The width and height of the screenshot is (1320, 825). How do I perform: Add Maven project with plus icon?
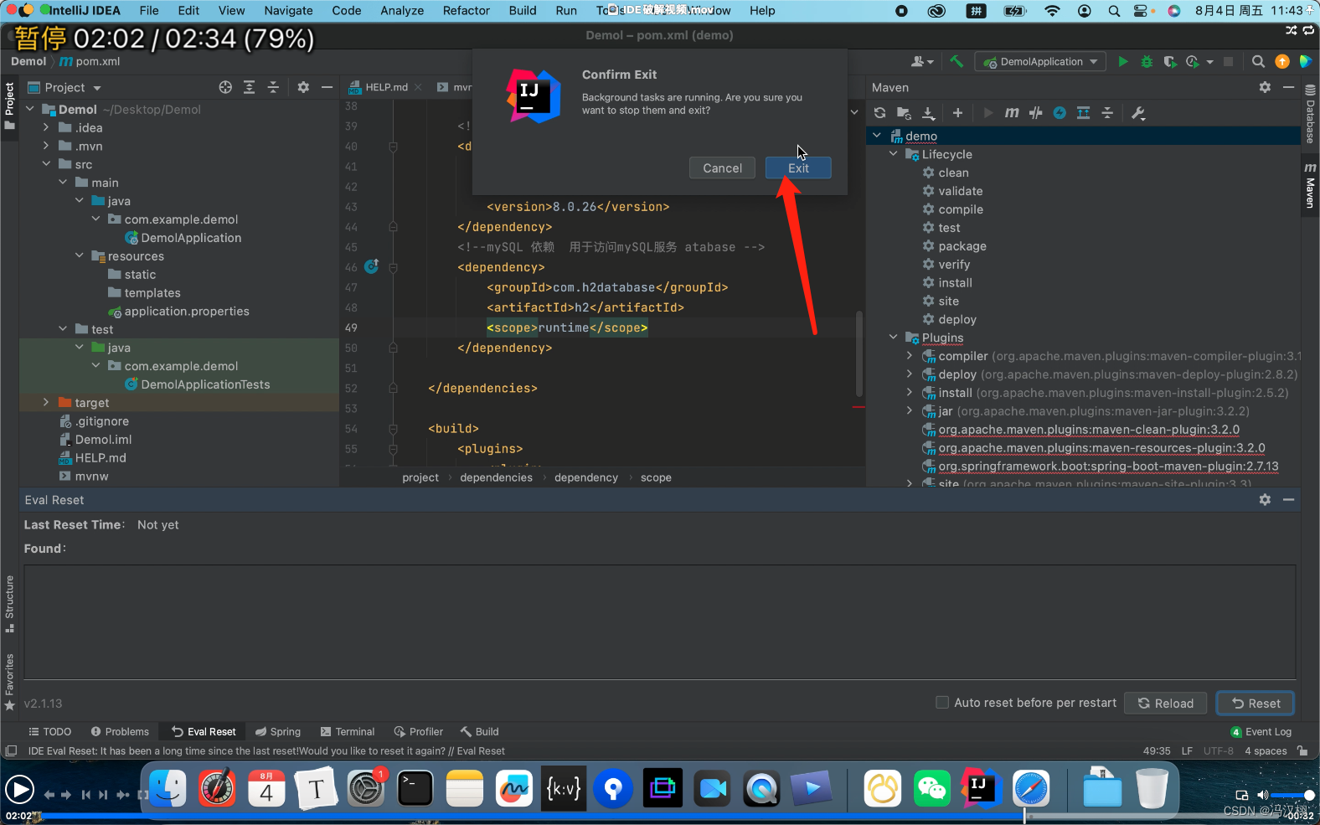click(957, 113)
